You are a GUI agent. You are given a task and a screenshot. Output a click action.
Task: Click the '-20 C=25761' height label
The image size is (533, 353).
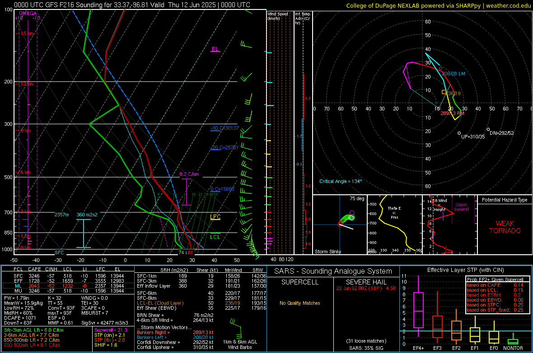(224, 147)
